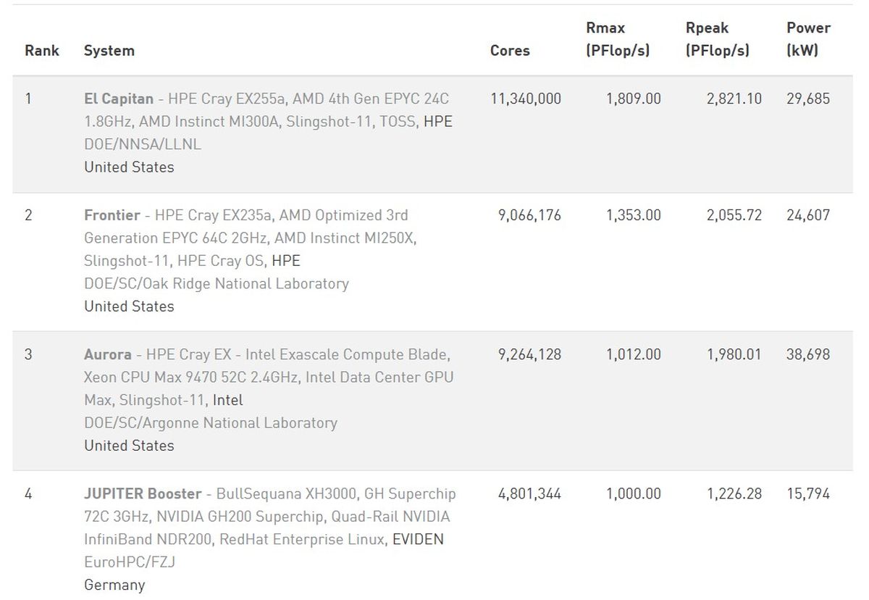Open the JUPITER Booster system link
This screenshot has width=869, height=600.
(143, 493)
